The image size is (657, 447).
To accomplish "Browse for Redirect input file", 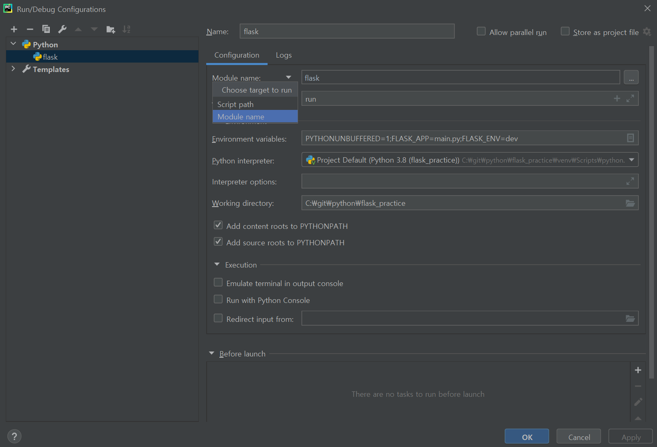I will point(630,318).
